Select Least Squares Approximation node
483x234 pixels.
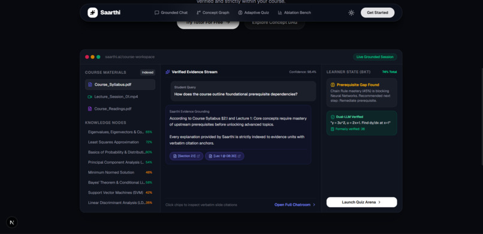click(120, 142)
